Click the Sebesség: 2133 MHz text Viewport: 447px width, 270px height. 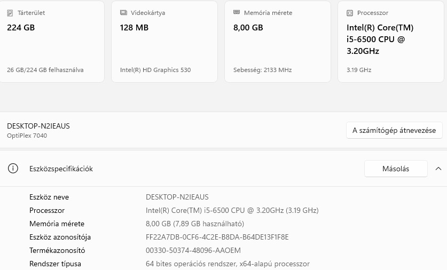pos(263,70)
